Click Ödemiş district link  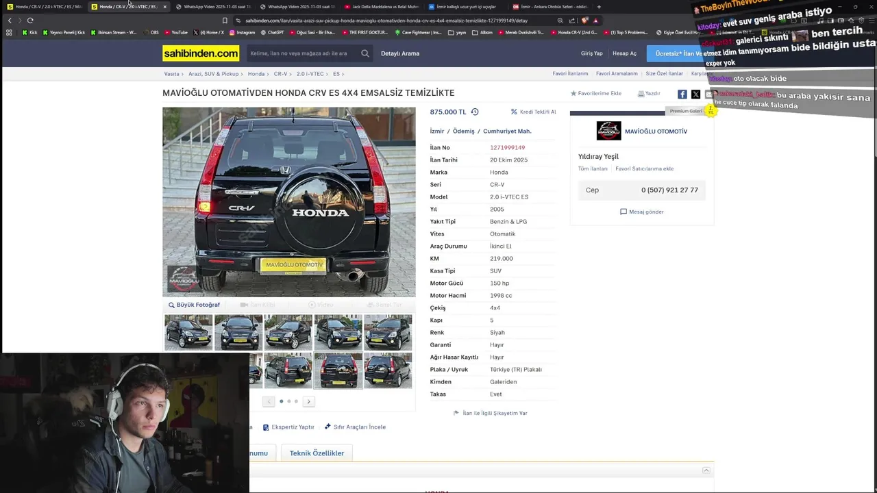coord(463,131)
